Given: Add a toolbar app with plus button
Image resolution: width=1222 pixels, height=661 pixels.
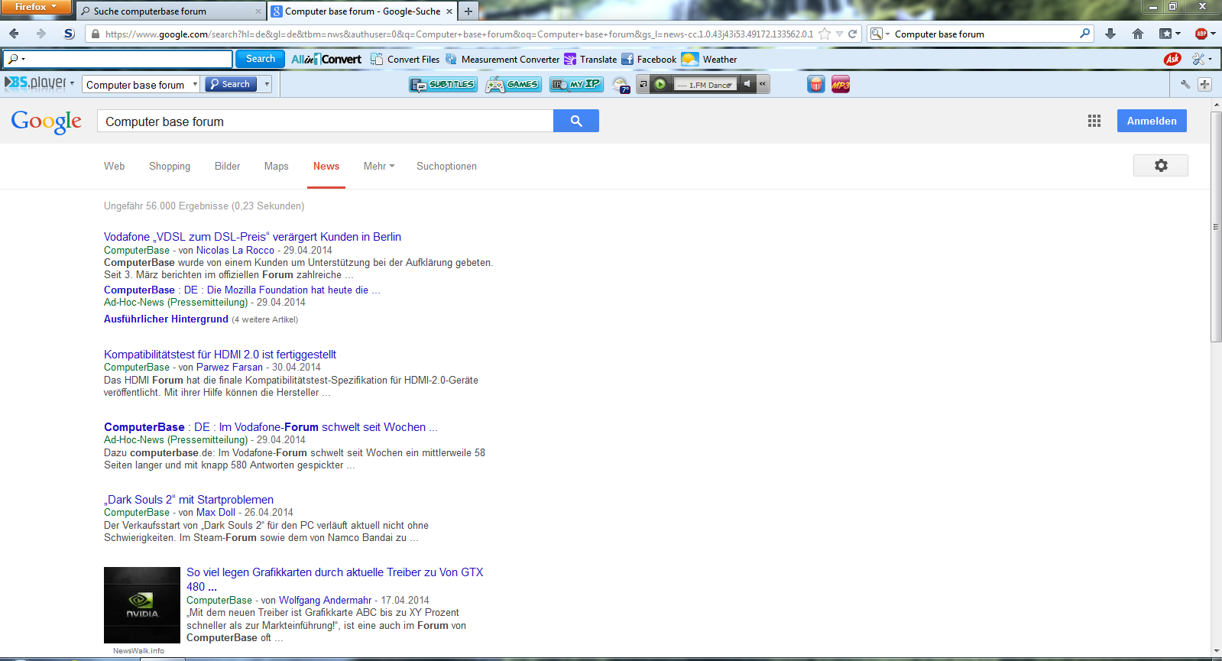Looking at the screenshot, I should pyautogui.click(x=1204, y=85).
